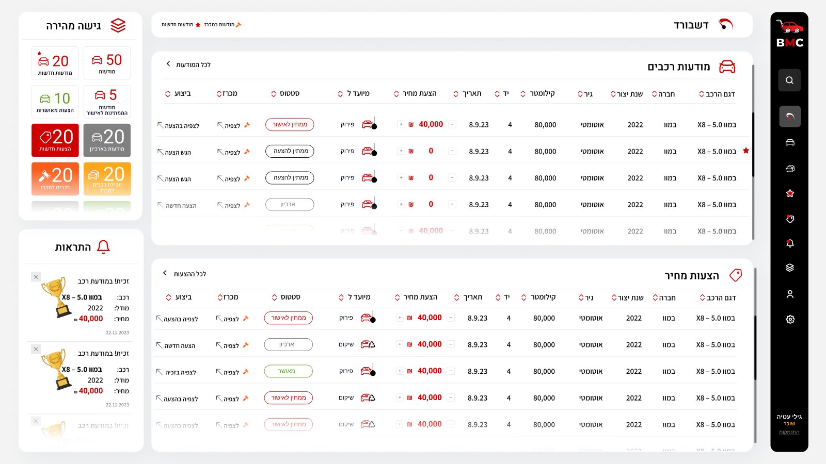Open the single car icon in the sidebar
This screenshot has height=464, width=826.
tap(790, 143)
